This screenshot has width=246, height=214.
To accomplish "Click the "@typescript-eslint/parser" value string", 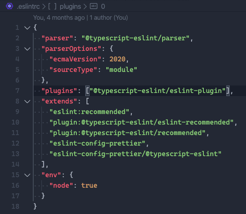I will (x=135, y=38).
